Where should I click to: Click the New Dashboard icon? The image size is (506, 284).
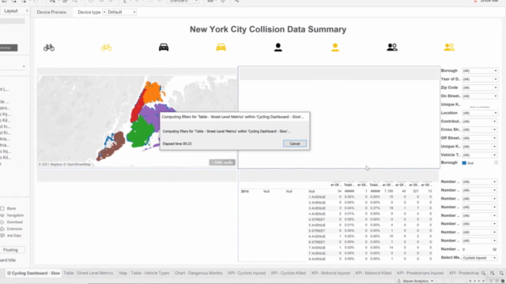(x=492, y=273)
